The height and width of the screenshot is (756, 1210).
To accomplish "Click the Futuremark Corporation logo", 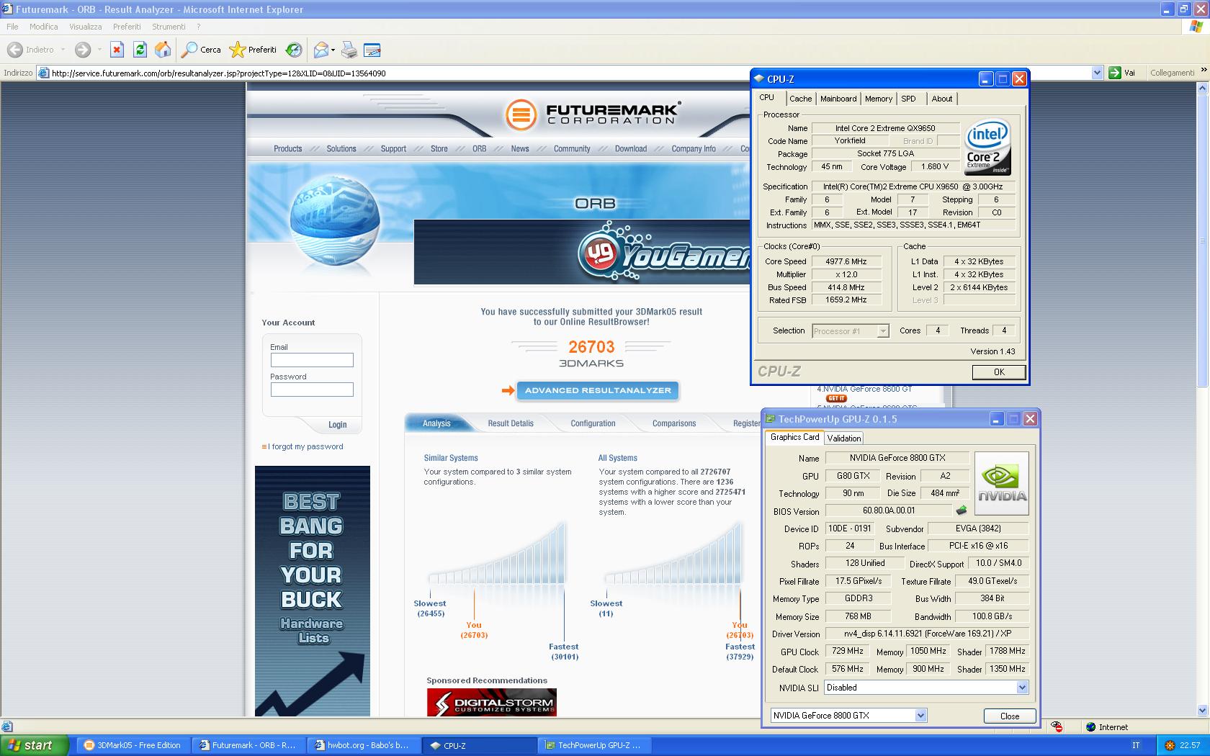I will pos(592,114).
